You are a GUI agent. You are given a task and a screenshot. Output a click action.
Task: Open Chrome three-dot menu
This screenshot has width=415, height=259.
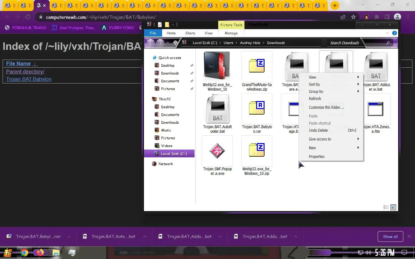[x=408, y=17]
